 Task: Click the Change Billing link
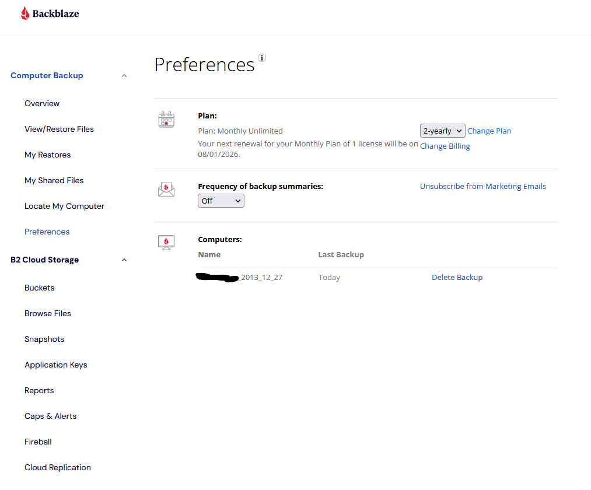coord(445,146)
